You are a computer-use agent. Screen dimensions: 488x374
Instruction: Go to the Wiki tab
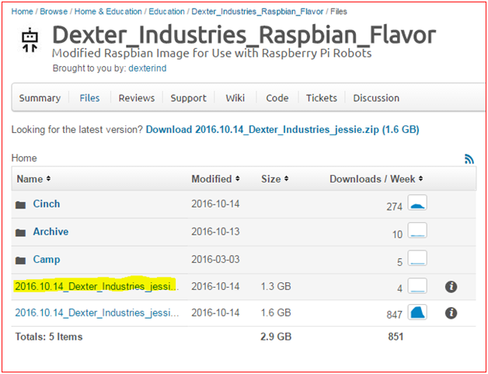click(235, 98)
